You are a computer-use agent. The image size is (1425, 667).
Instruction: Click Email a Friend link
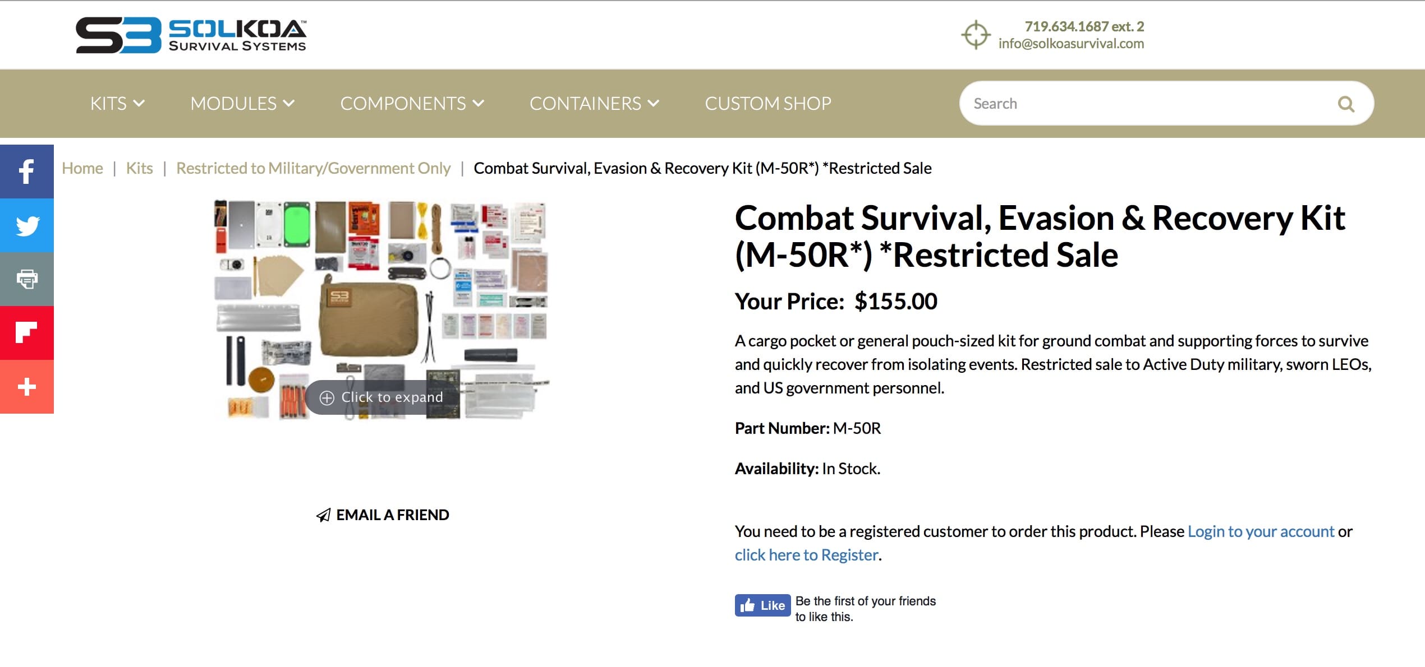pyautogui.click(x=383, y=515)
